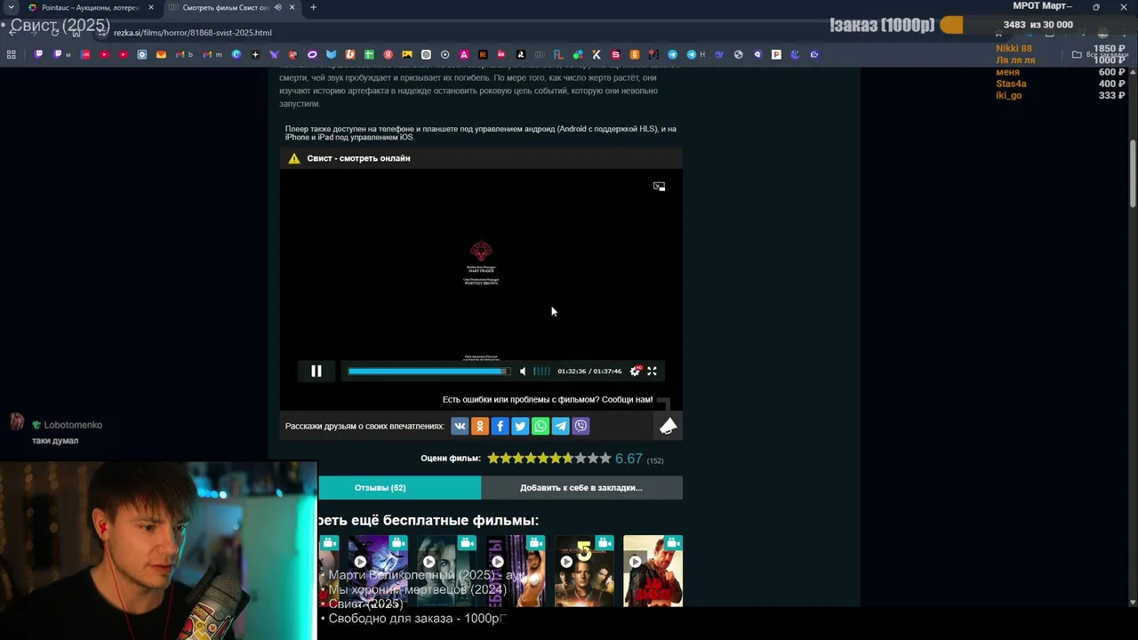This screenshot has height=640, width=1138.
Task: Open the first Twitch bookmark
Action: [x=38, y=54]
